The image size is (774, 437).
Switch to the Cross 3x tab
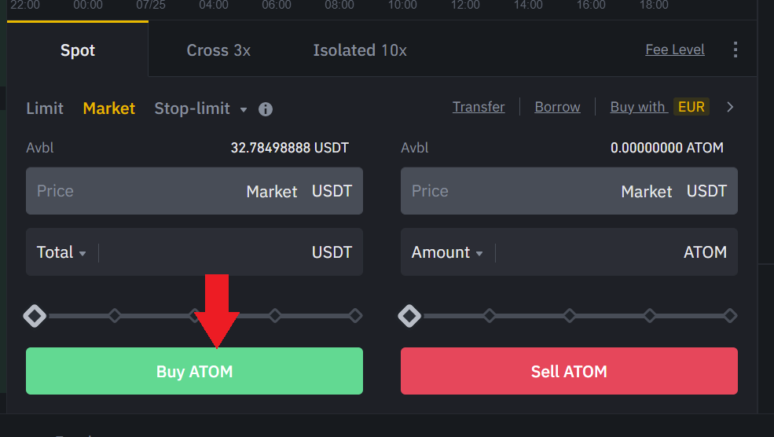pos(218,50)
